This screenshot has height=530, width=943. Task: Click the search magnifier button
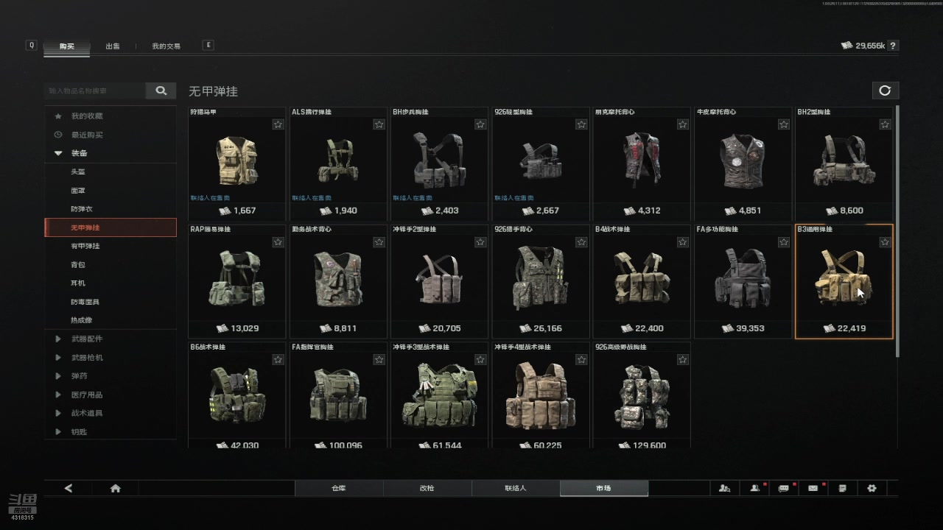pyautogui.click(x=161, y=91)
